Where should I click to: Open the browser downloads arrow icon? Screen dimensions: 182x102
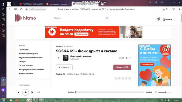coord(179,9)
